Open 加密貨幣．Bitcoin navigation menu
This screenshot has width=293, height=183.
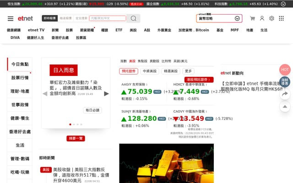[x=194, y=30]
